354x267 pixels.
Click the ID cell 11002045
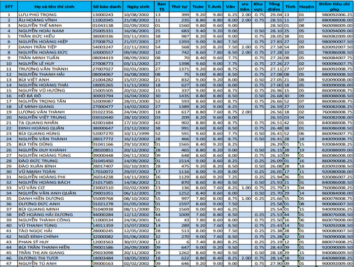click(x=107, y=20)
